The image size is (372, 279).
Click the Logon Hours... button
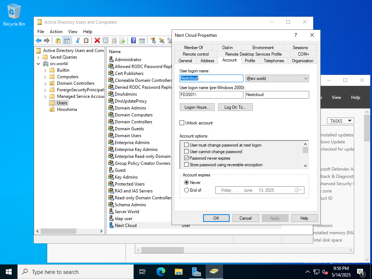pos(197,107)
